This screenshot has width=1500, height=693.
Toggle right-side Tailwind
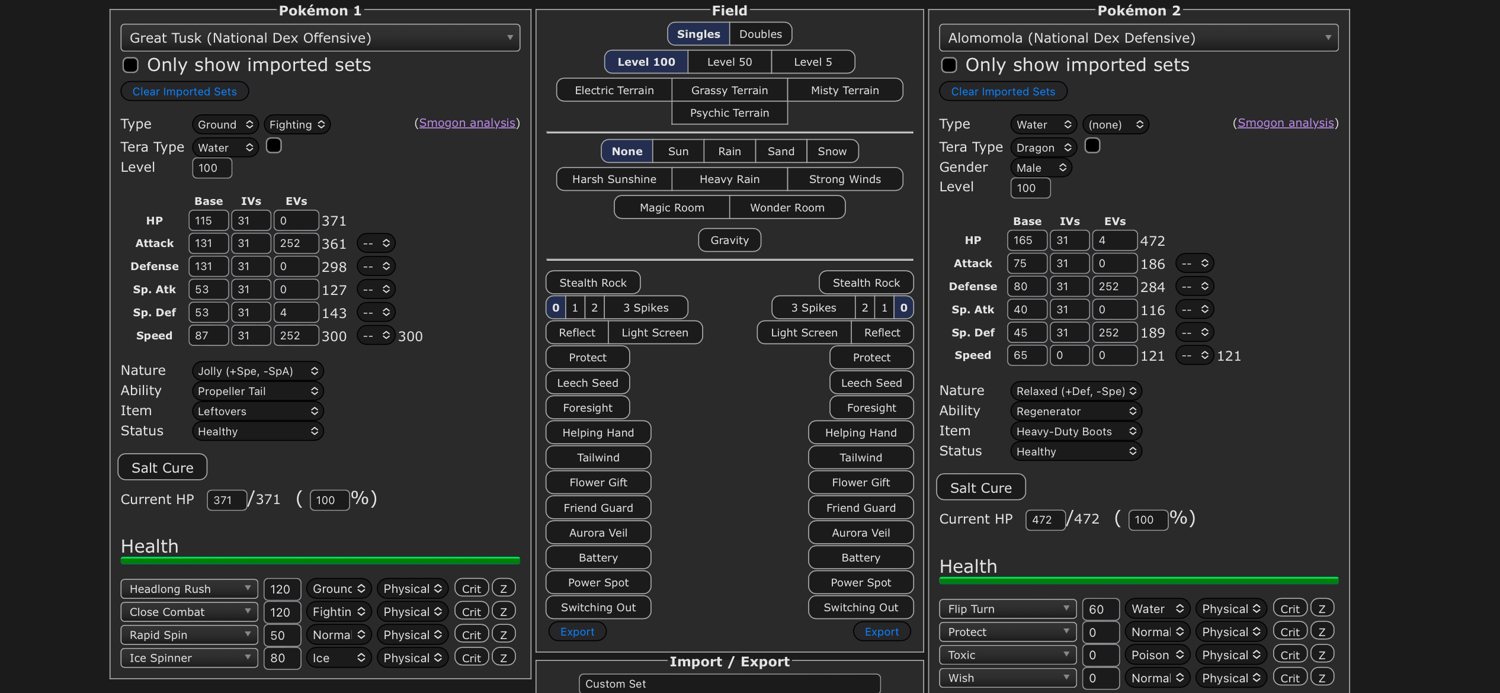pos(861,457)
